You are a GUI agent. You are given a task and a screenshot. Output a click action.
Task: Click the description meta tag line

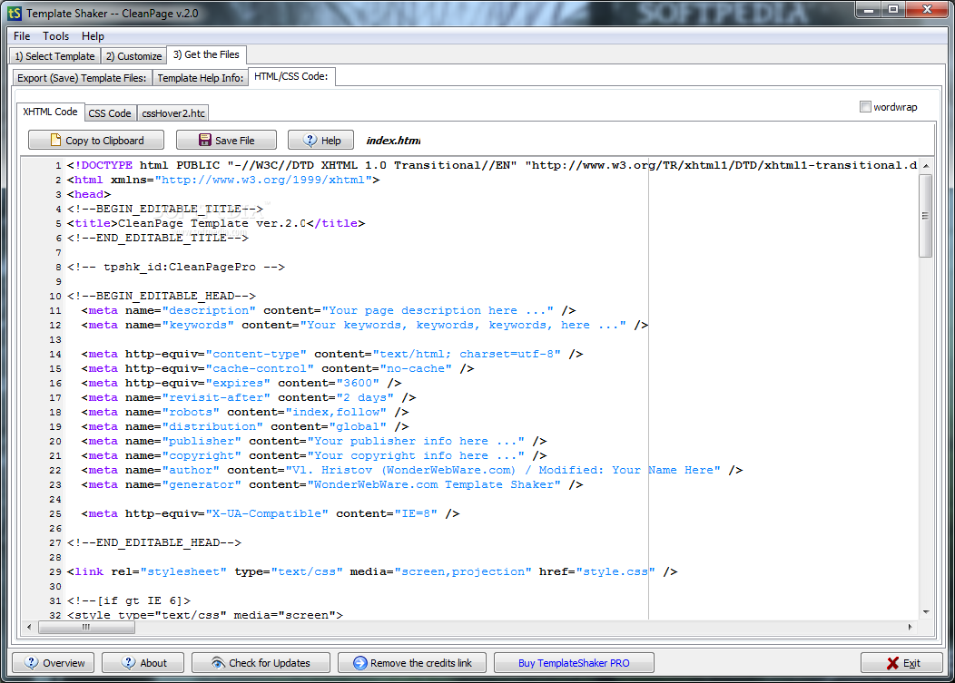tap(329, 310)
